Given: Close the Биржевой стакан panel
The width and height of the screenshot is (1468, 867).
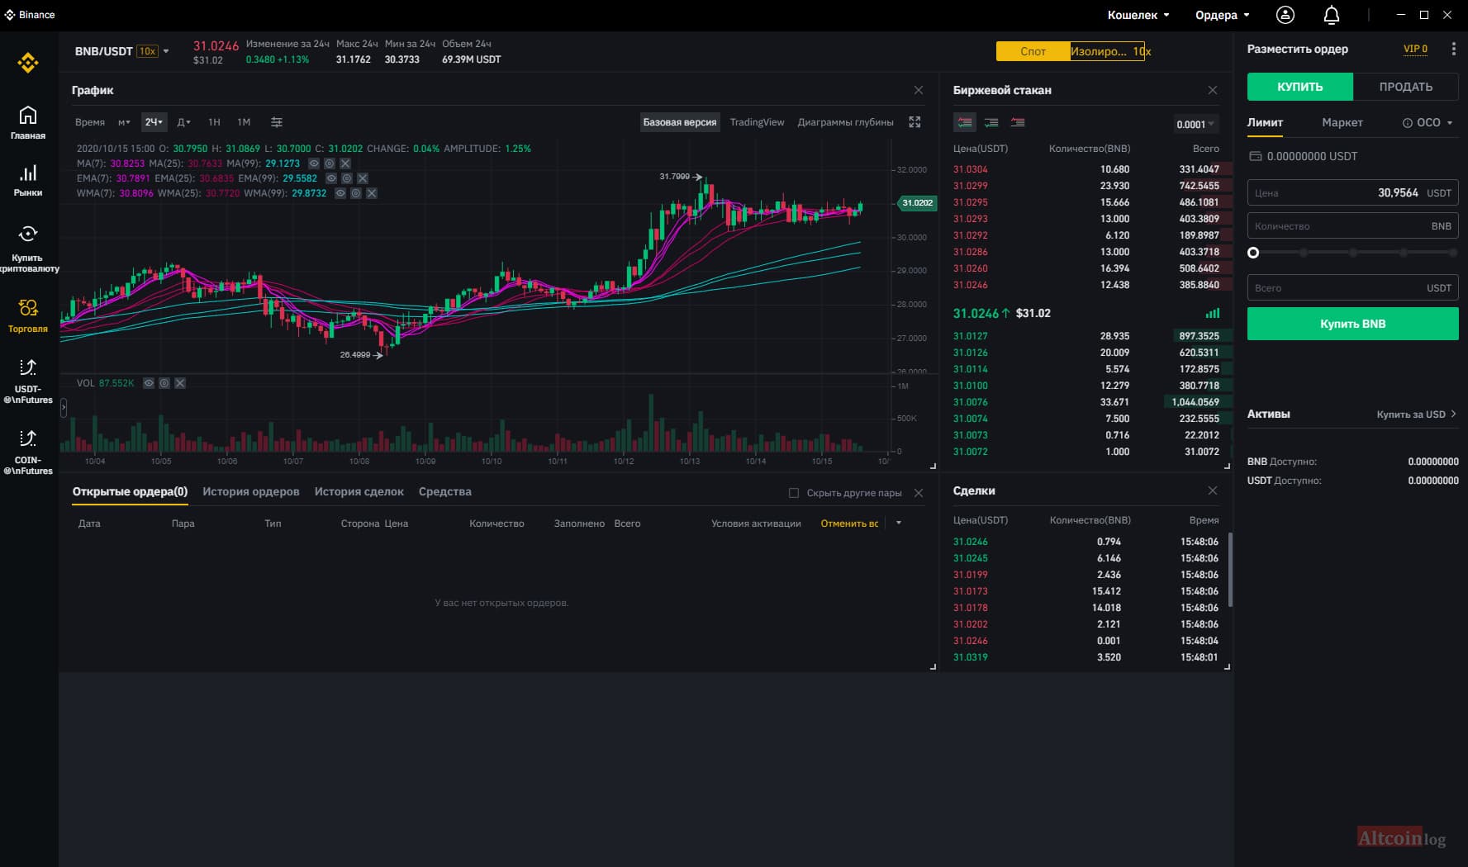Looking at the screenshot, I should (x=1213, y=90).
